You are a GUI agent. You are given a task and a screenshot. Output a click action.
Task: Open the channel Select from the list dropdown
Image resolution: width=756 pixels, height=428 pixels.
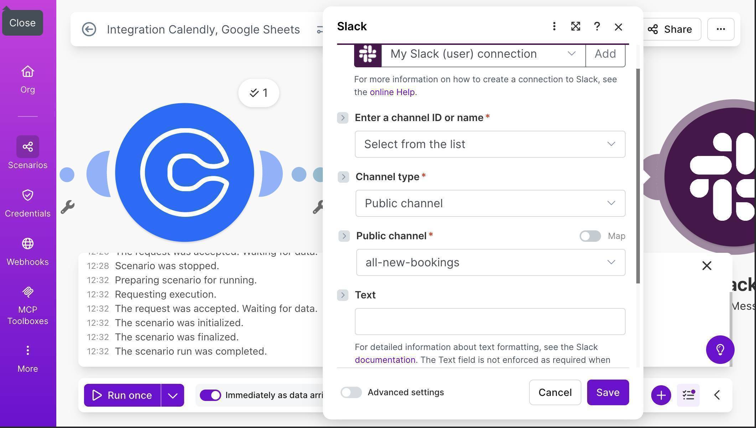[490, 144]
